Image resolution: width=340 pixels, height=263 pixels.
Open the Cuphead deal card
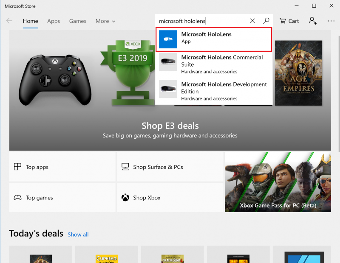pos(107,255)
